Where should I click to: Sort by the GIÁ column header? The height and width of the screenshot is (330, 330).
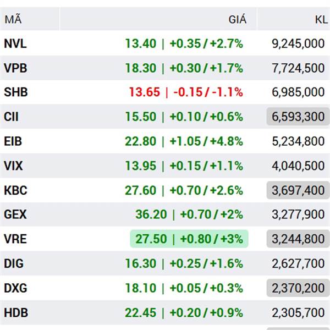pos(238,20)
